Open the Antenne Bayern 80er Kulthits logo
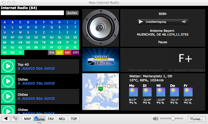The height and width of the screenshot is (124, 208). coord(100,60)
